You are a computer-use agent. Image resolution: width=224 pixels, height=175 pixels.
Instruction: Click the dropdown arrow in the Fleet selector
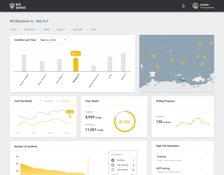(65, 40)
